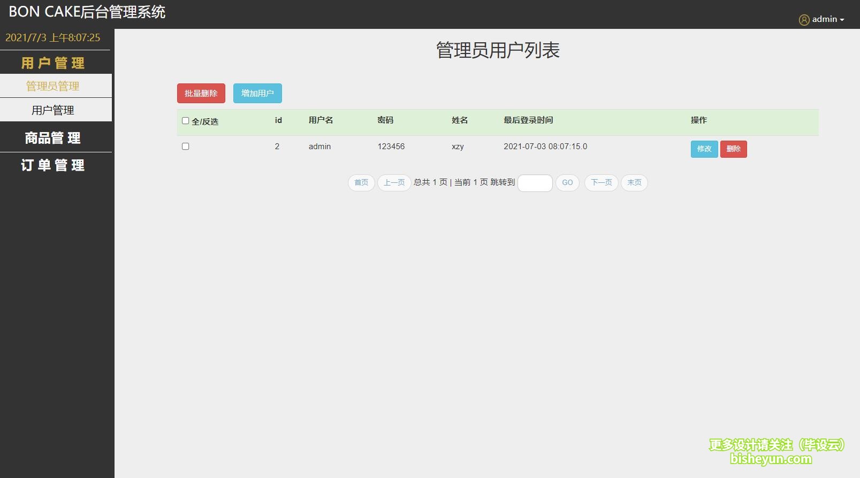Go to 末页 last page
Screen dimensions: 860x478
(634, 183)
